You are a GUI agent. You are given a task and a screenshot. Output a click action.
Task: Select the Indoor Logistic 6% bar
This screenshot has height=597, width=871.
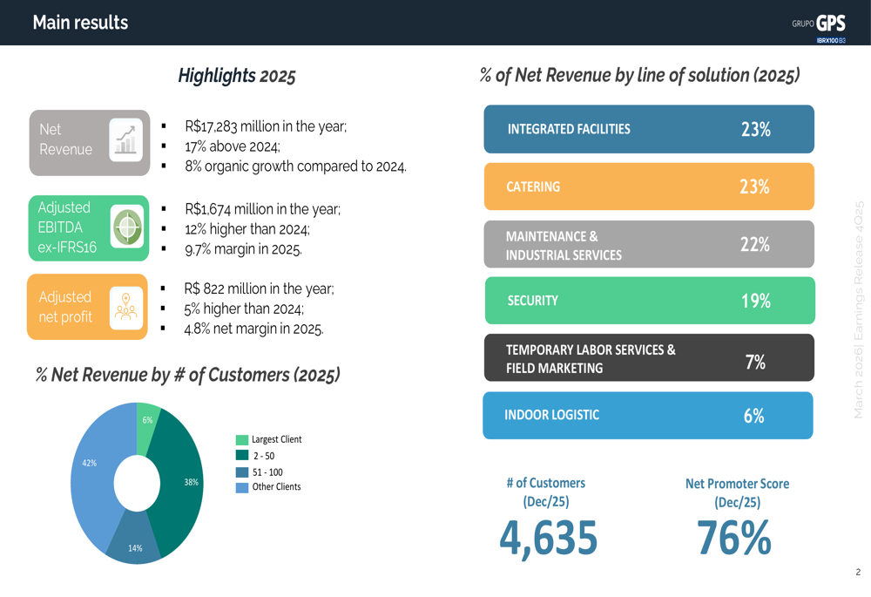(649, 416)
